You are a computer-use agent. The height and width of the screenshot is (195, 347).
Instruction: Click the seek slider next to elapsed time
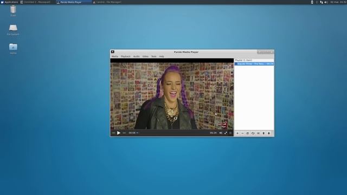[x=172, y=133]
